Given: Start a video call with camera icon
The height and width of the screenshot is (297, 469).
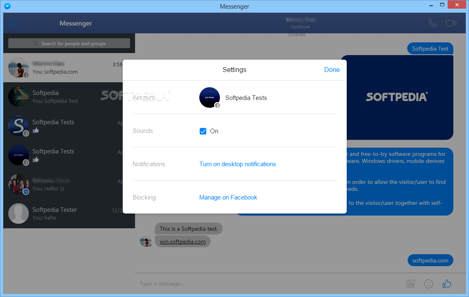Looking at the screenshot, I should (451, 23).
